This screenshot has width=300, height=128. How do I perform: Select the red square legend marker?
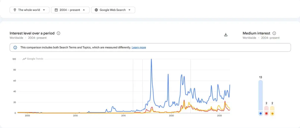click(x=266, y=114)
